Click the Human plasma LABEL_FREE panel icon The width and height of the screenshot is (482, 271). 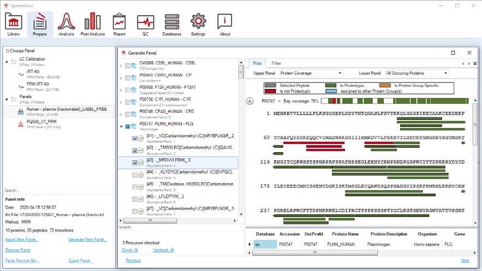pyautogui.click(x=21, y=112)
